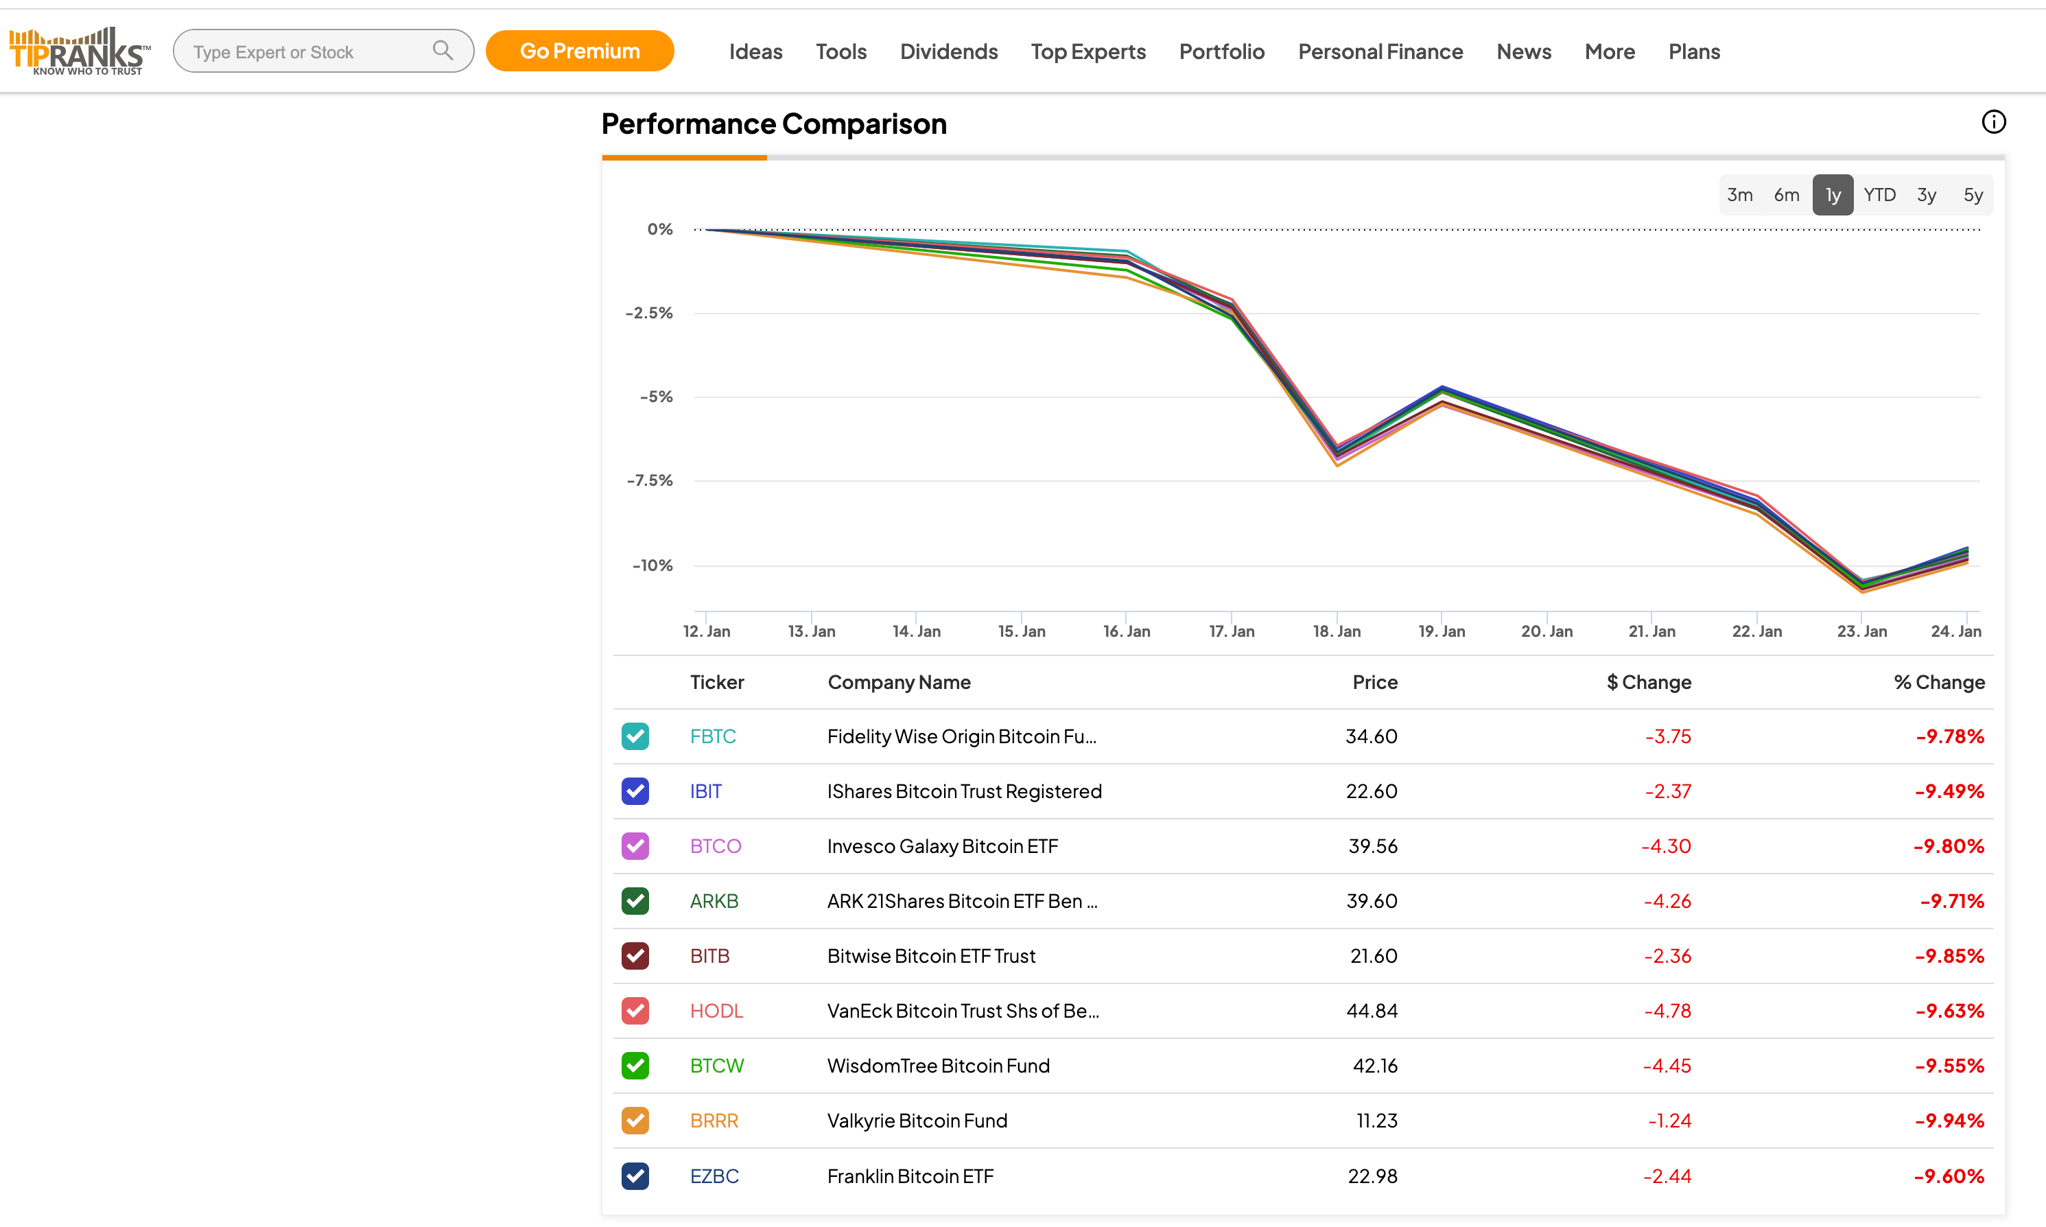Open the HODL ticker link
2046x1227 pixels.
(717, 1010)
